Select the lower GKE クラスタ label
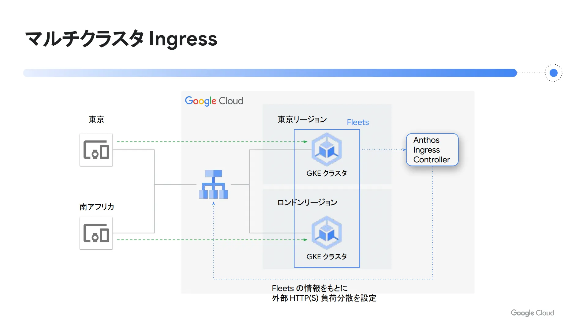This screenshot has width=579, height=326. [x=327, y=257]
